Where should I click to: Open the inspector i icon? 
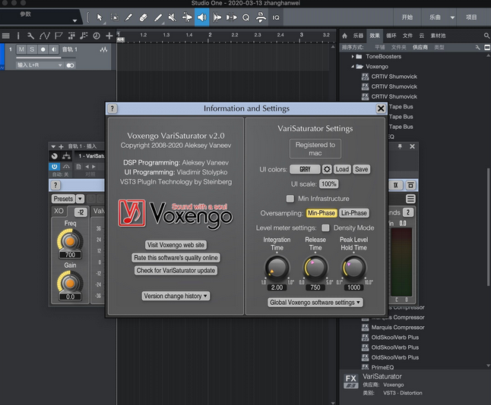pos(18,36)
